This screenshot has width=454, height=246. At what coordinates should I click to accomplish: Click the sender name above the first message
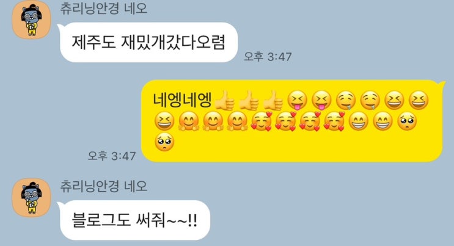point(104,8)
